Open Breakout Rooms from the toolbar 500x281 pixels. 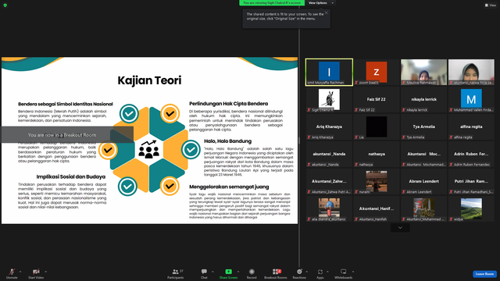(x=276, y=273)
